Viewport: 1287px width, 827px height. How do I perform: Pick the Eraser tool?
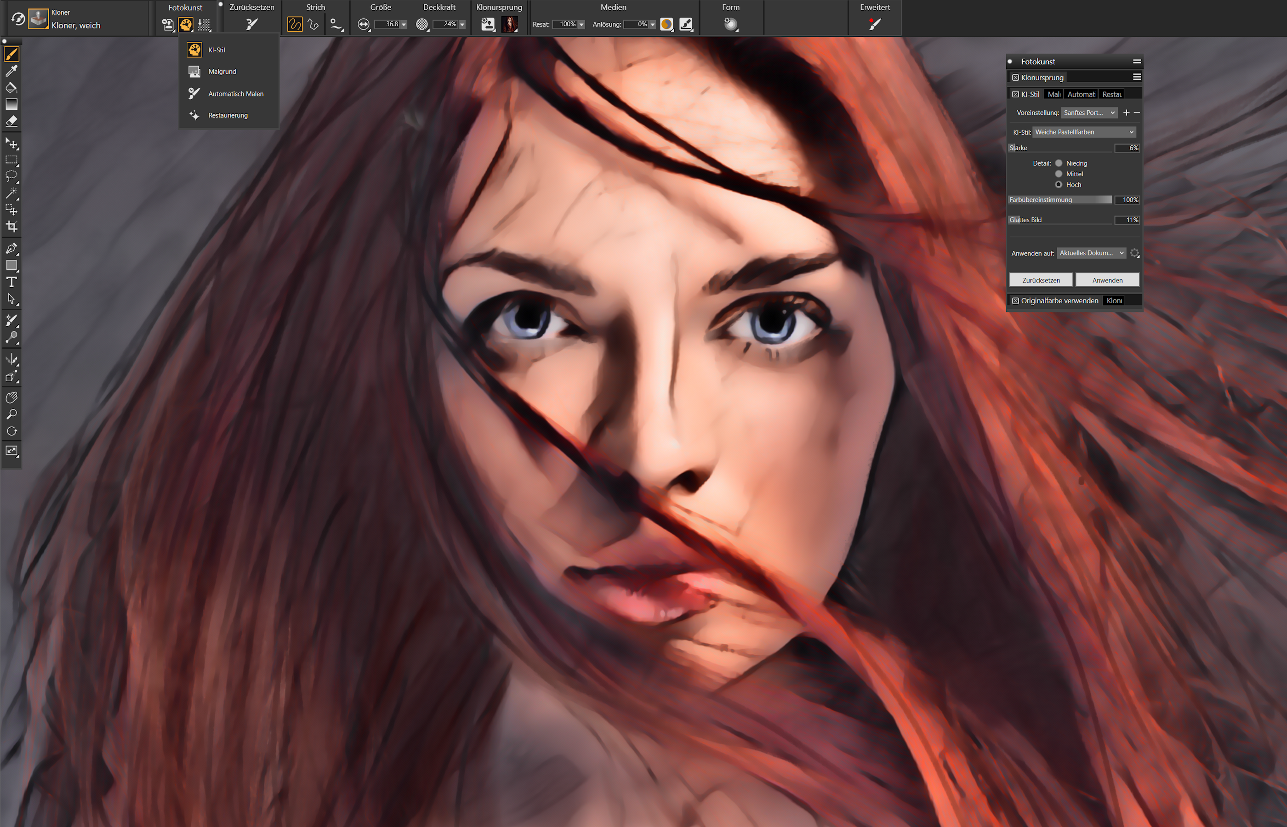click(11, 121)
